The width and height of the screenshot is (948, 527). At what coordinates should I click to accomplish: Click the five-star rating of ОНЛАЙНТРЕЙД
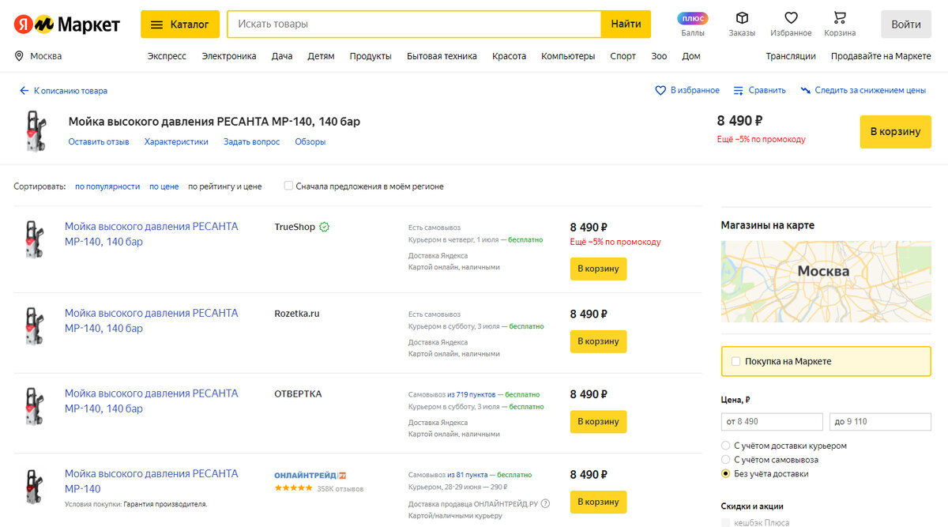[x=293, y=488]
